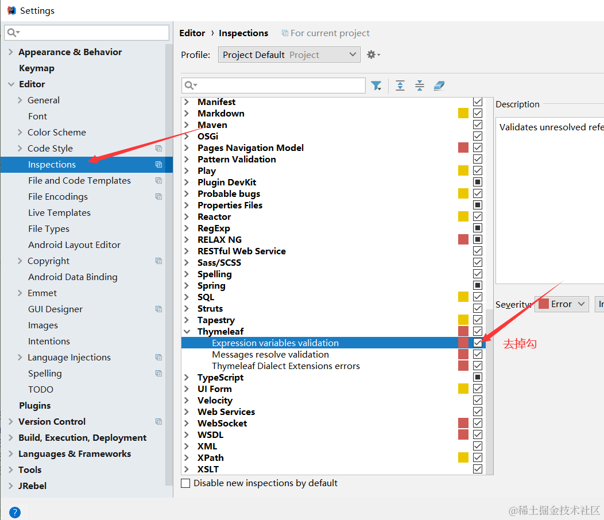Open the Severity Error dropdown
The width and height of the screenshot is (604, 520).
click(x=562, y=304)
